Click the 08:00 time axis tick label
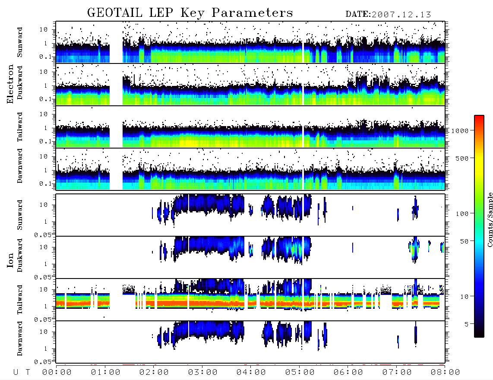The width and height of the screenshot is (493, 380). pyautogui.click(x=445, y=373)
